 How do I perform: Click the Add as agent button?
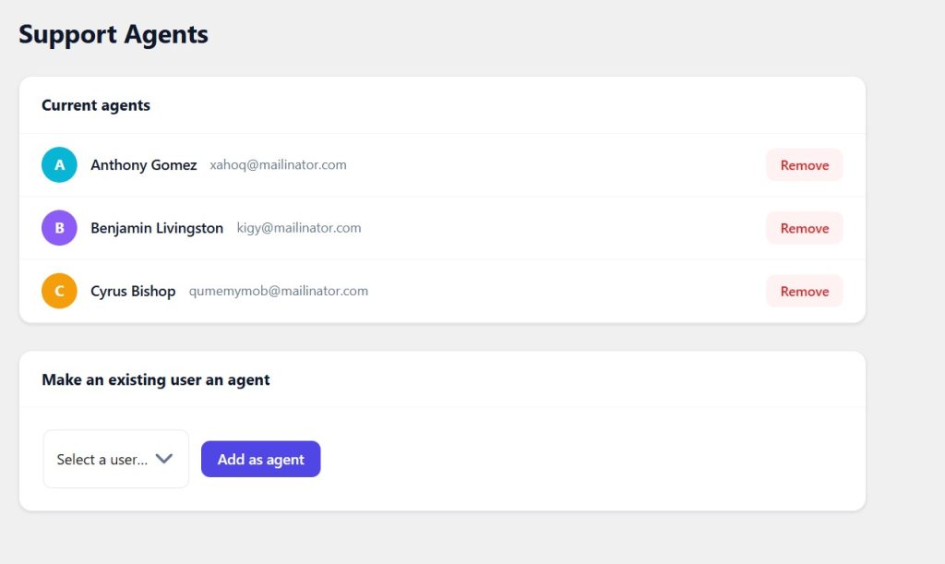pos(261,459)
